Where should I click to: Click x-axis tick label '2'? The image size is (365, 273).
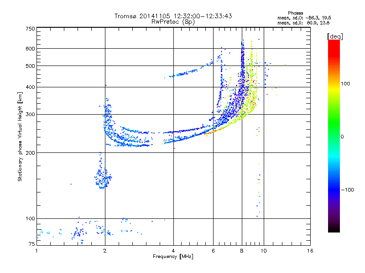point(105,251)
